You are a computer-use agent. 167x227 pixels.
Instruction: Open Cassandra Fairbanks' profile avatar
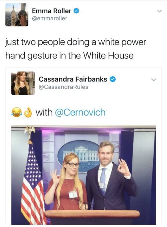tap(23, 83)
